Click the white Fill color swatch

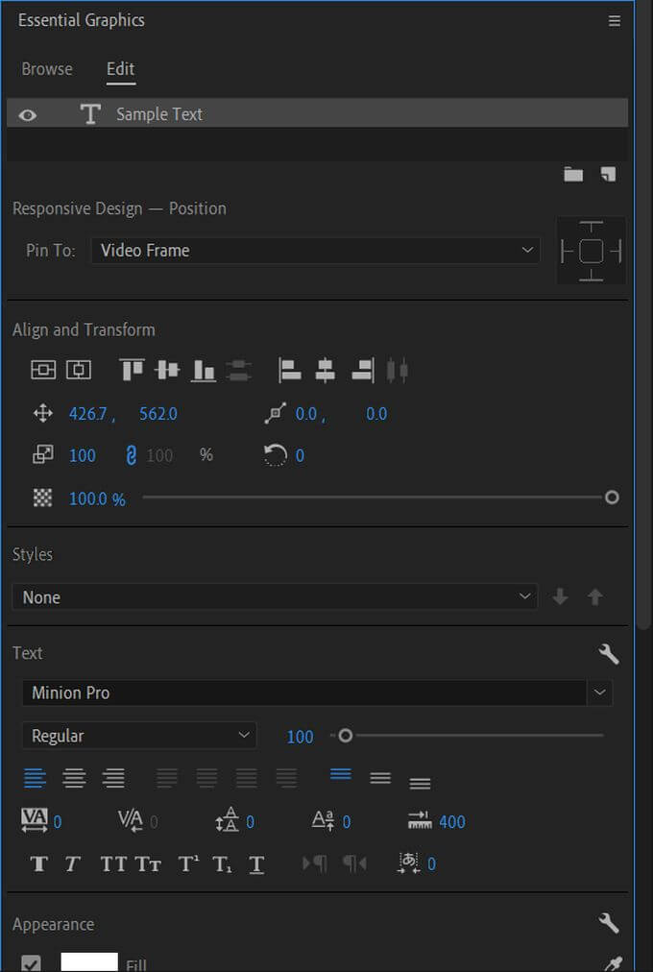pos(89,962)
